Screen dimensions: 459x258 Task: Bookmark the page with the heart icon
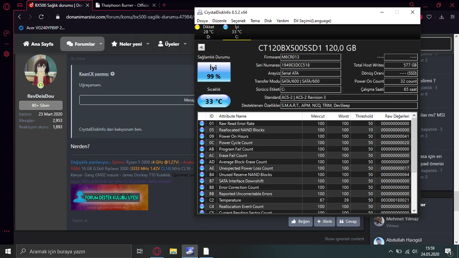[x=429, y=17]
